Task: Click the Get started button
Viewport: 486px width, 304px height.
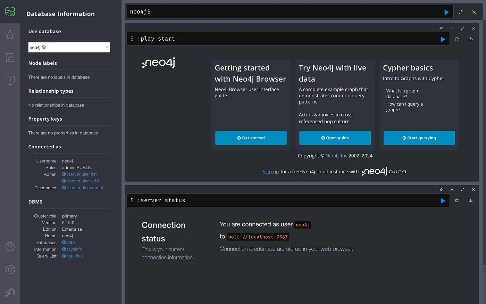Action: (251, 138)
